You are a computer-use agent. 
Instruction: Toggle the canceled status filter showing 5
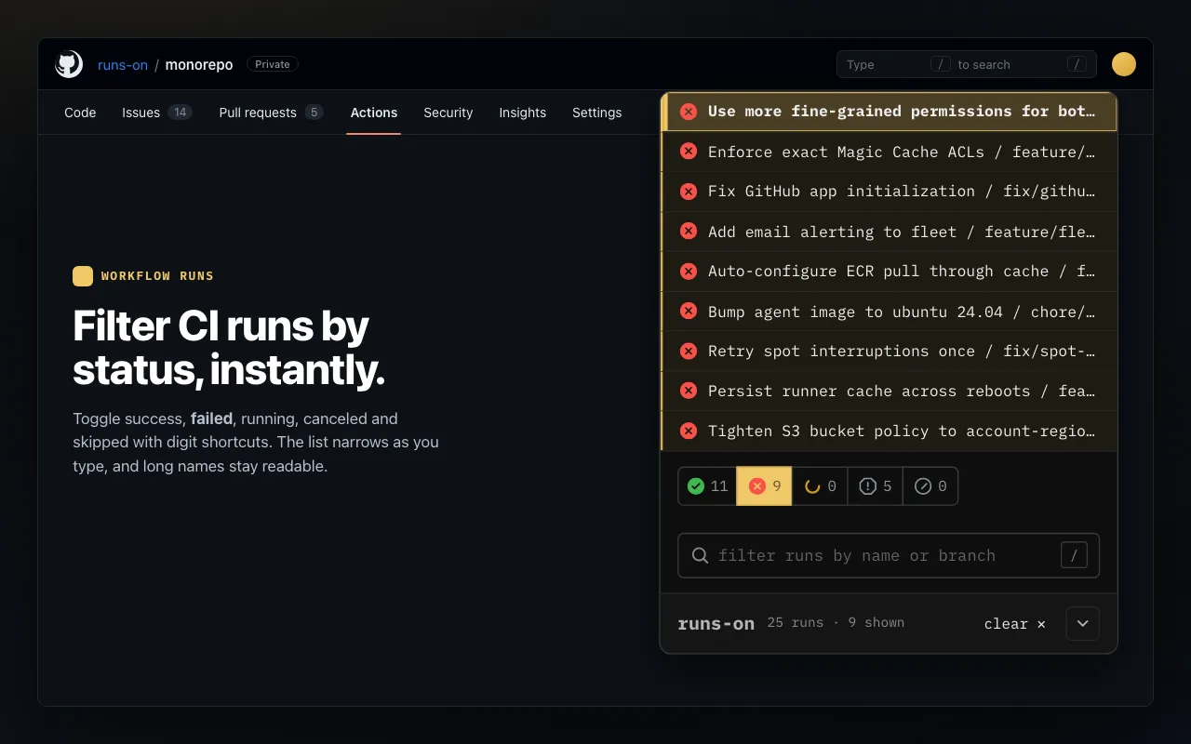click(876, 486)
